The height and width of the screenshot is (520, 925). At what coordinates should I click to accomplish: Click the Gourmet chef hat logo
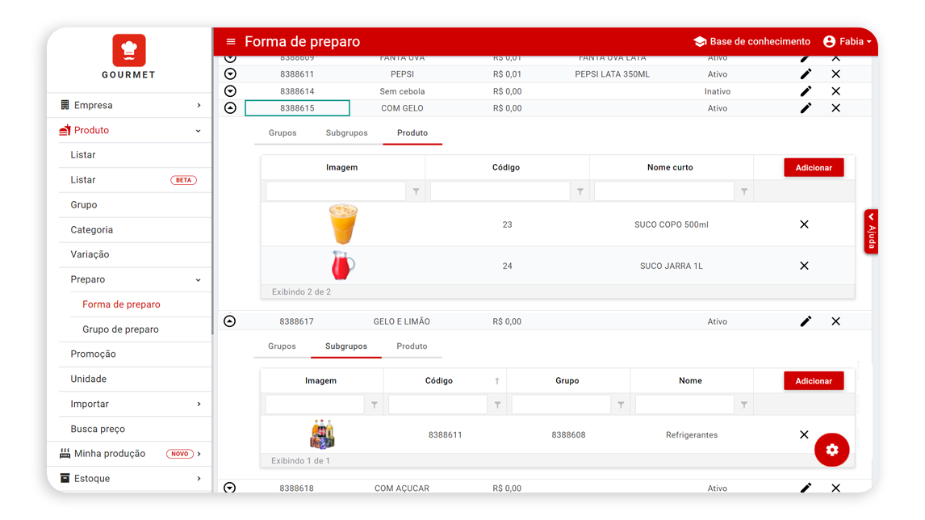coord(128,50)
